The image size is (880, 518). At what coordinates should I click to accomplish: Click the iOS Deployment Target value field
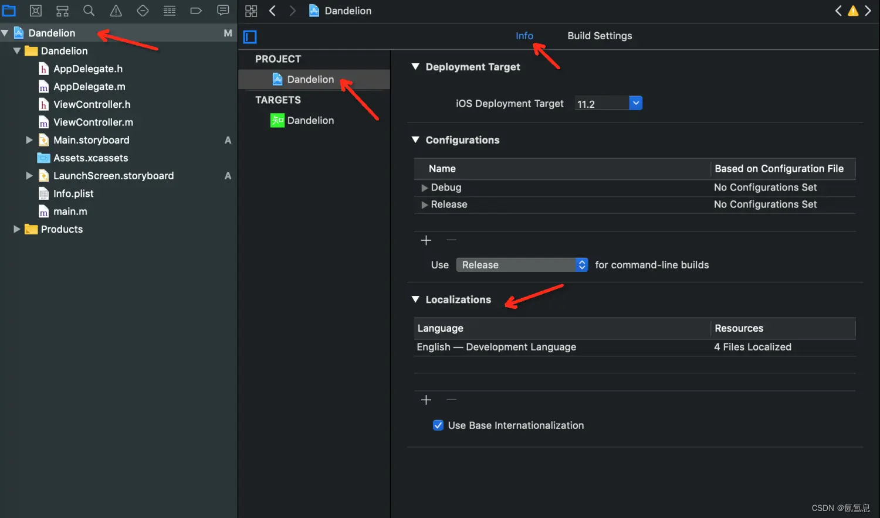[x=602, y=104]
